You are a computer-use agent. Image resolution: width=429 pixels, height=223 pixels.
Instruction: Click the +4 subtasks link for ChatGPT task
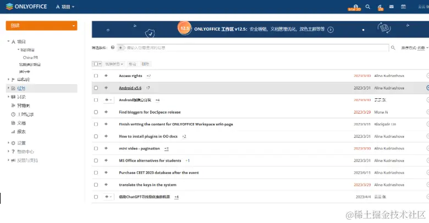click(x=177, y=197)
